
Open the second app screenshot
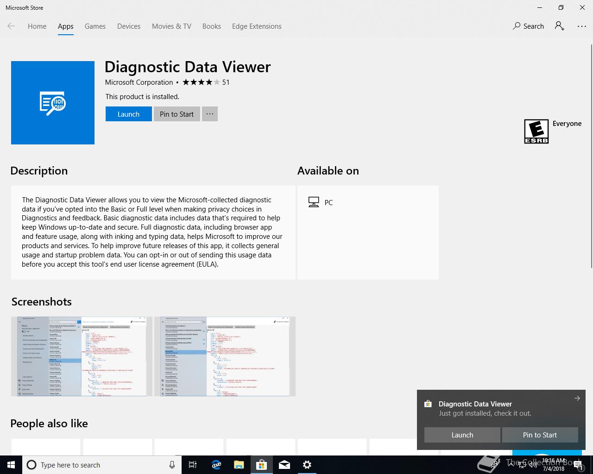pyautogui.click(x=225, y=356)
